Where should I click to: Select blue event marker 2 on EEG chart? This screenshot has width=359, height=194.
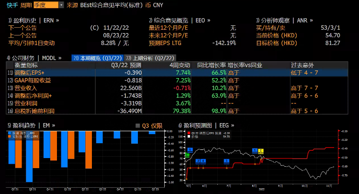(198, 161)
